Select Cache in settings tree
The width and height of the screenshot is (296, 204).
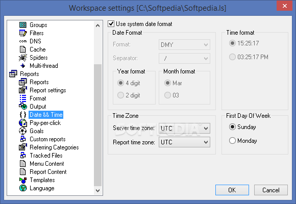(38, 49)
